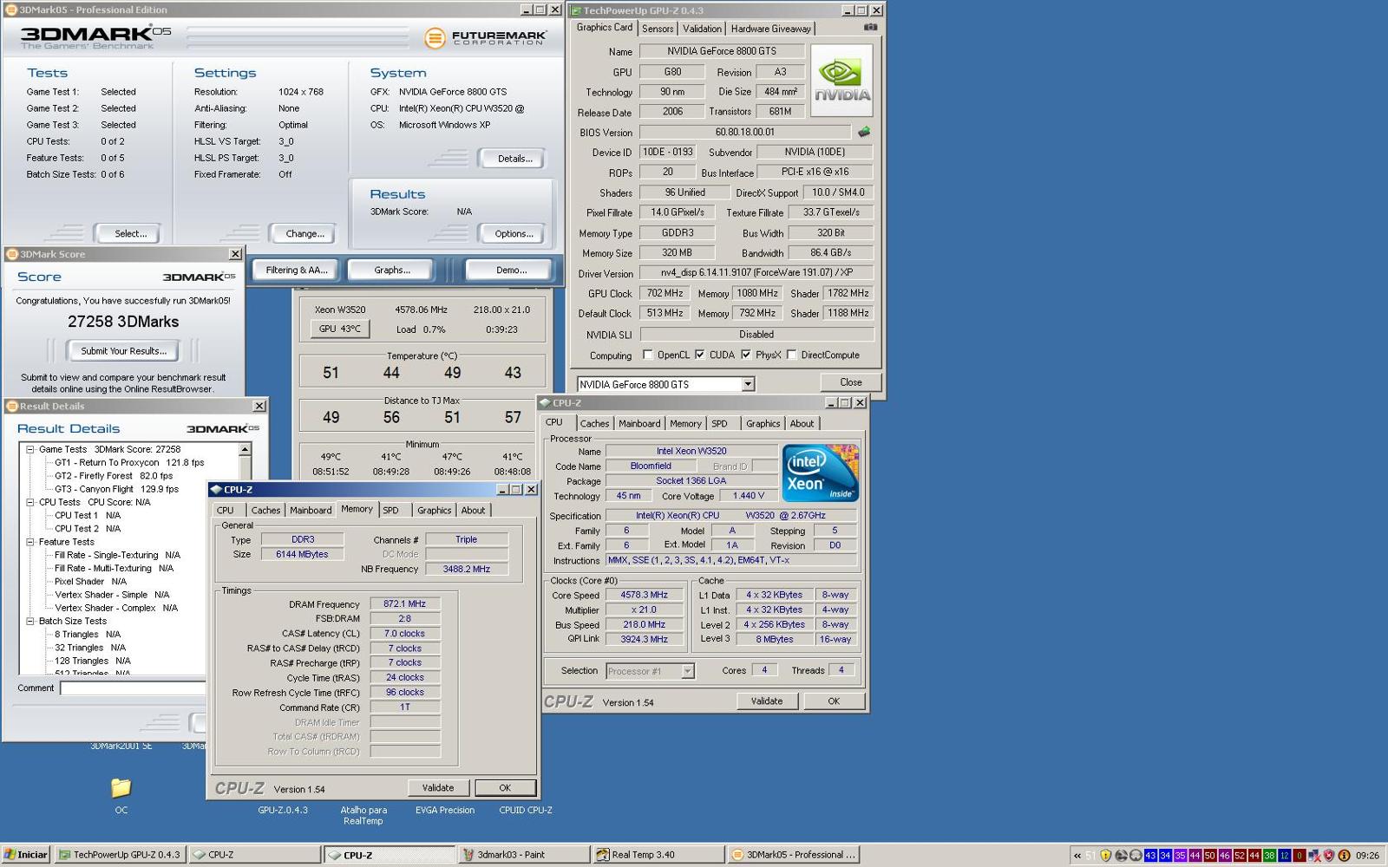Click the 3DMark Score window title icon
The width and height of the screenshot is (1388, 867).
(12, 254)
